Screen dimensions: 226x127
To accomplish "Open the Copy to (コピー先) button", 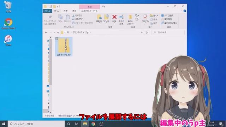I will point(106,19).
